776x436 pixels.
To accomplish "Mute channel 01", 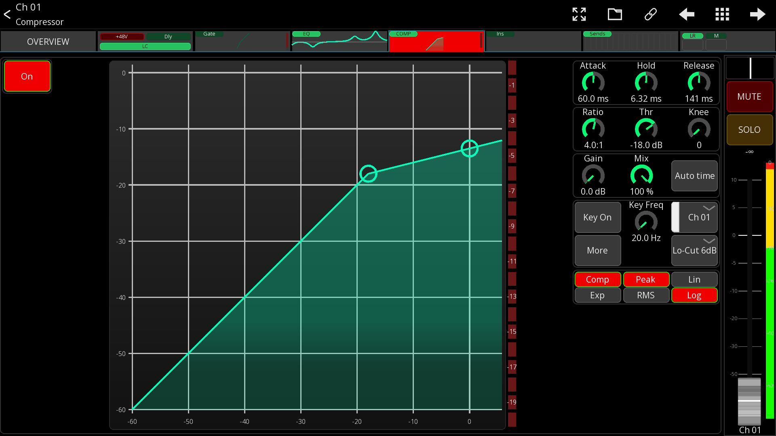I will [x=749, y=97].
